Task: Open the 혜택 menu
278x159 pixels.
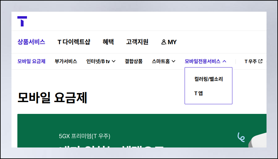Action: click(108, 42)
